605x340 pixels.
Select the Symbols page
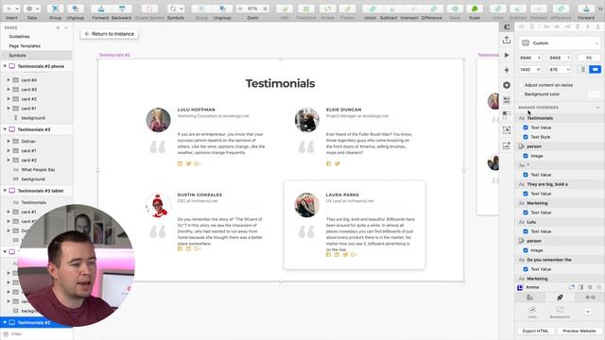click(x=17, y=55)
